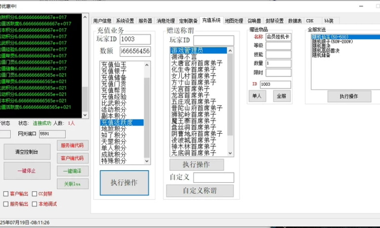This screenshot has height=228, width=380.
Task: Enable the CC封禁 checkbox
Action: point(35,194)
